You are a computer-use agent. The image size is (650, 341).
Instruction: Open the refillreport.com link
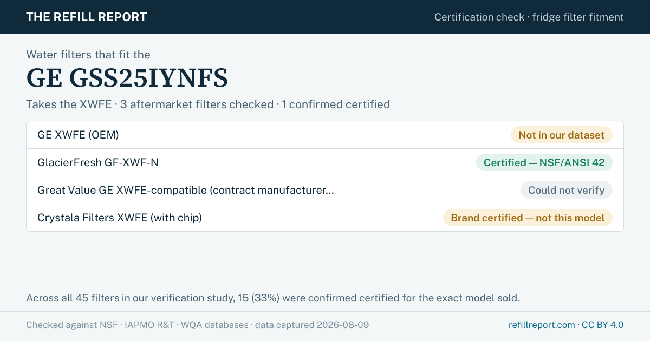click(542, 325)
